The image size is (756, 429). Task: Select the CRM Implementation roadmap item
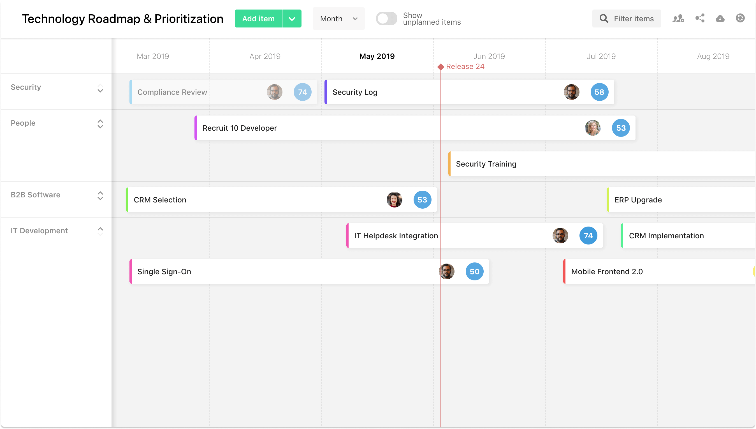coord(666,236)
